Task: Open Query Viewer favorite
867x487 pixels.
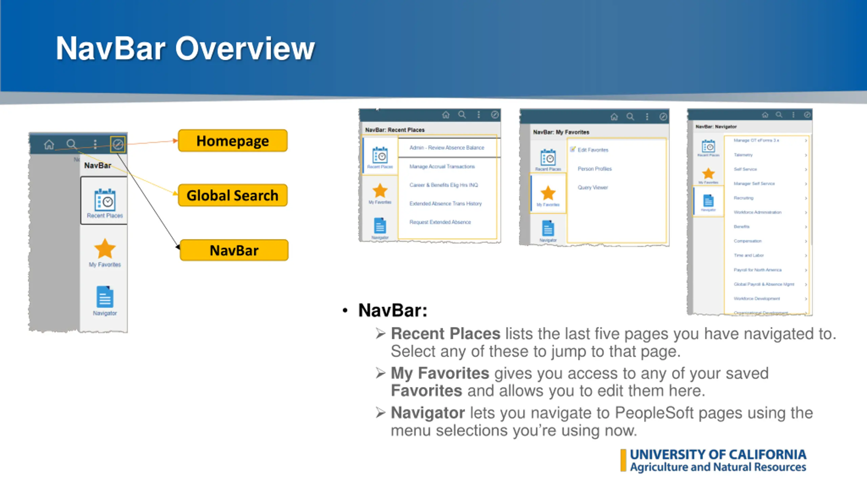Action: pyautogui.click(x=593, y=187)
